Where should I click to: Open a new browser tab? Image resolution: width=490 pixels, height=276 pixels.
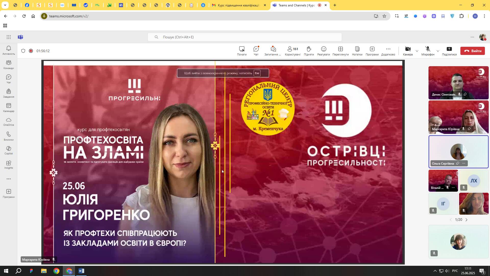(x=335, y=5)
